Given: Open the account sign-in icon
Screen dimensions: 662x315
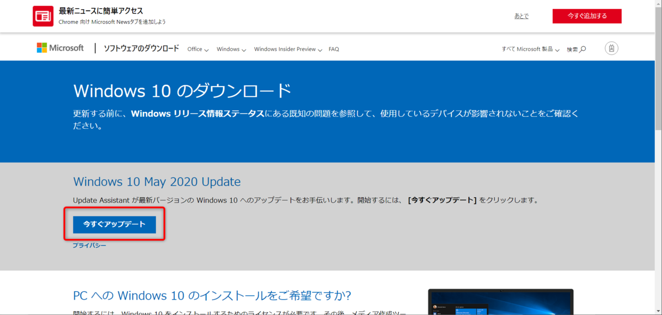Looking at the screenshot, I should coord(611,48).
